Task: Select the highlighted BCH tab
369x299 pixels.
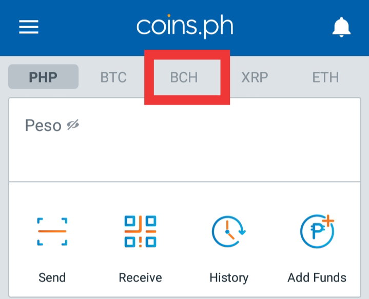Action: [184, 77]
